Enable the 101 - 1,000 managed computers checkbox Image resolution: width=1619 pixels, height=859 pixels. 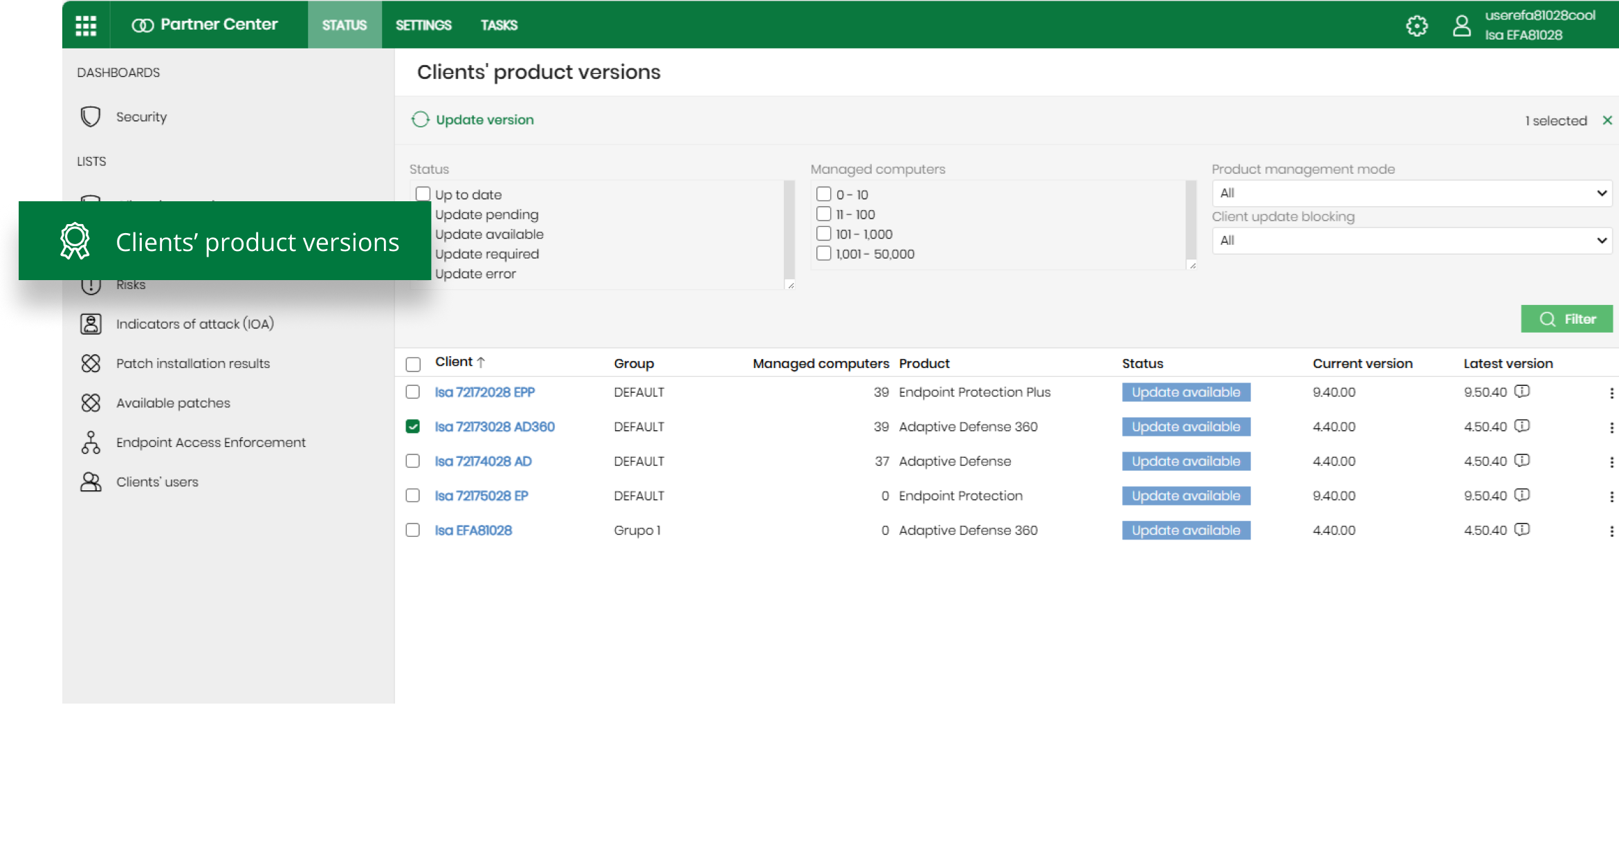(x=823, y=234)
